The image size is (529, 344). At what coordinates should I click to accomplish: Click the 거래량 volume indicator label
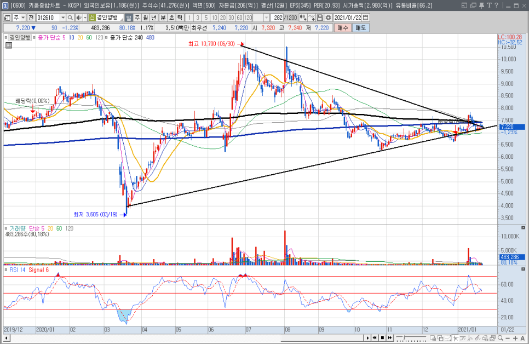pyautogui.click(x=17, y=228)
